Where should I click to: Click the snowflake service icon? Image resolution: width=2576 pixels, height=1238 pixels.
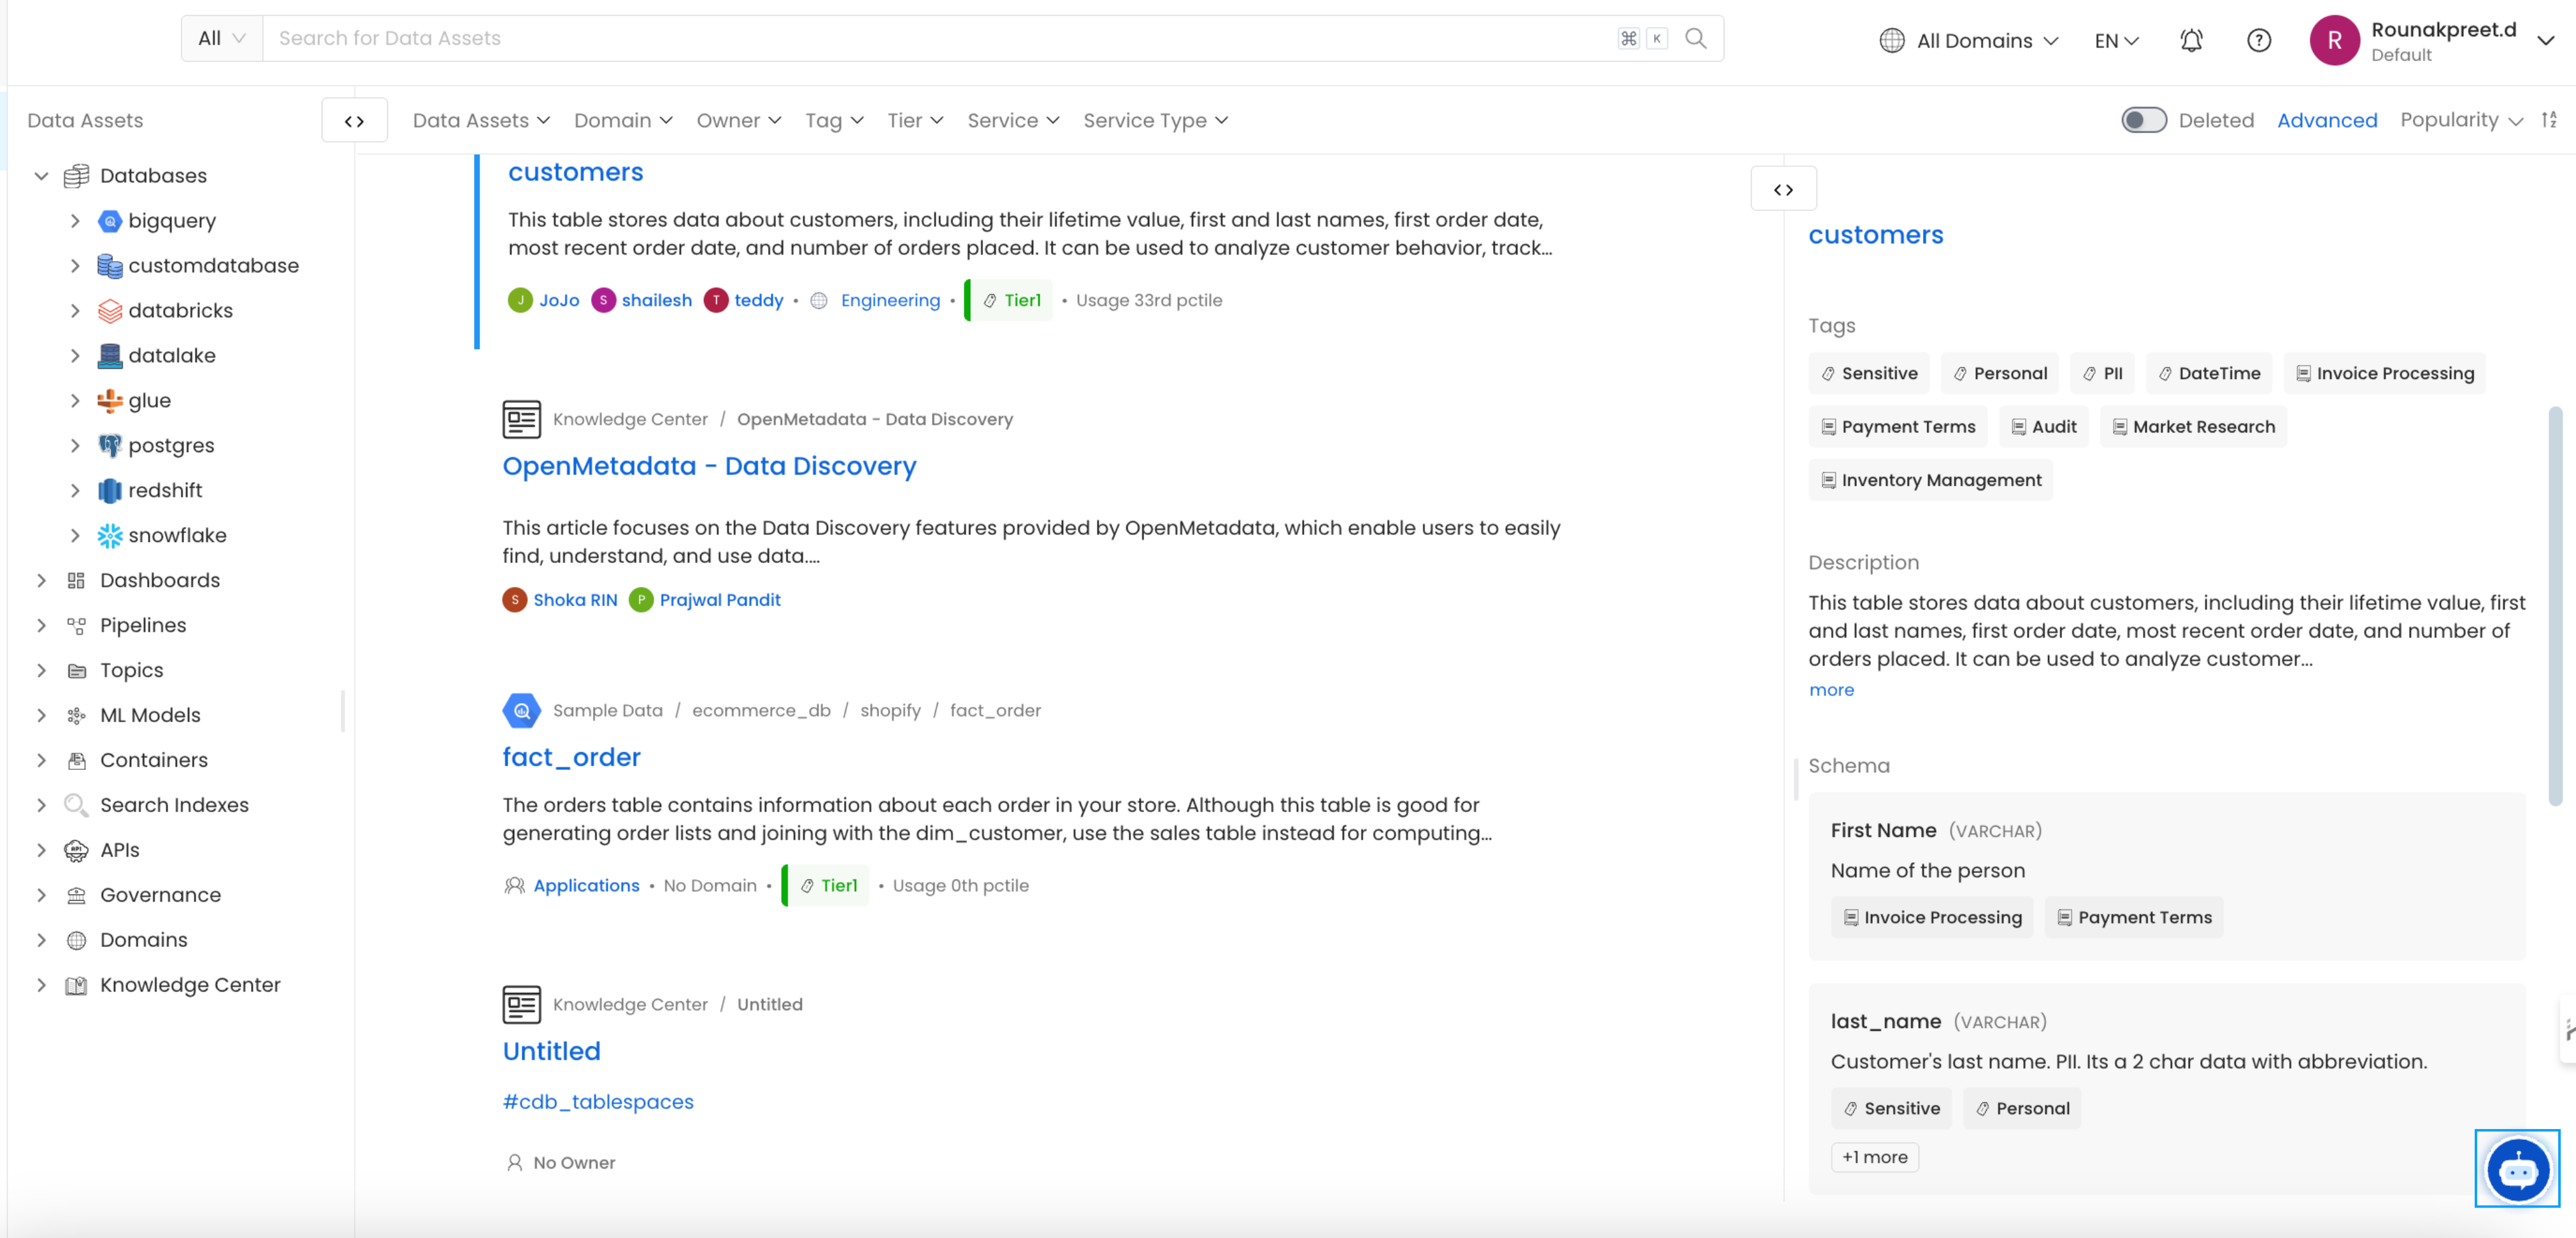tap(109, 535)
